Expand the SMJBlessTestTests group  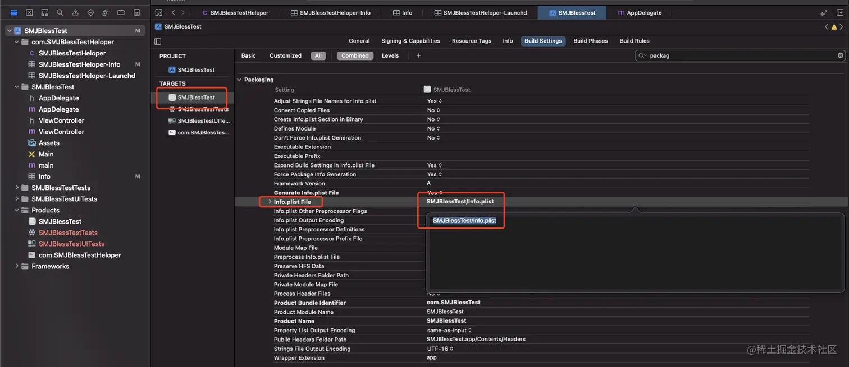17,188
